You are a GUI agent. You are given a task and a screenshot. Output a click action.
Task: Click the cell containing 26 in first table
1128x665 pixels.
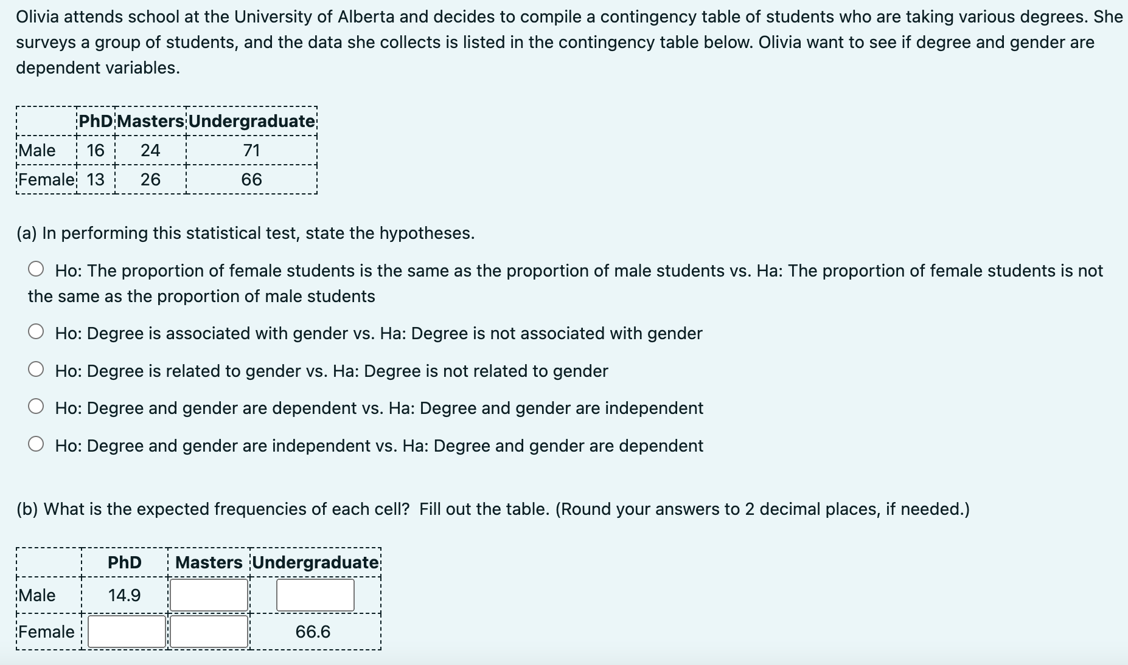point(150,179)
